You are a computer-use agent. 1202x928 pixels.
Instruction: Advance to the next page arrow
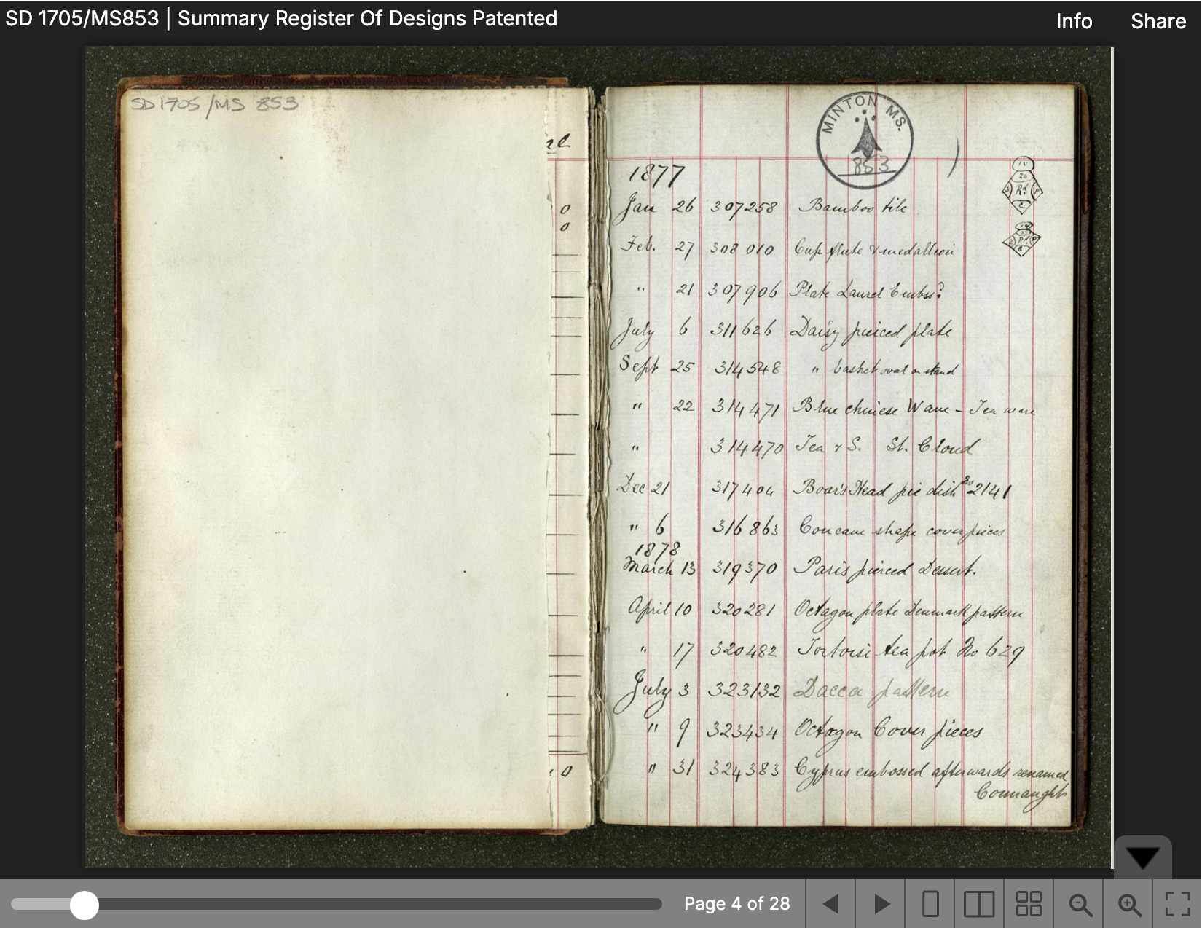pyautogui.click(x=881, y=904)
